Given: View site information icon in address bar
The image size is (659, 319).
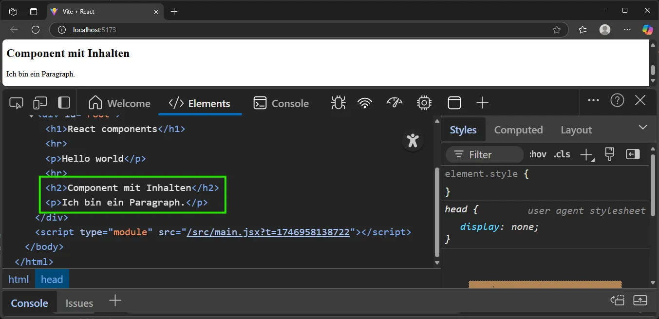Looking at the screenshot, I should pyautogui.click(x=61, y=30).
